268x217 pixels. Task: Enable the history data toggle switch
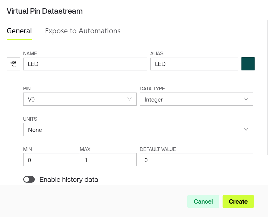pos(29,179)
